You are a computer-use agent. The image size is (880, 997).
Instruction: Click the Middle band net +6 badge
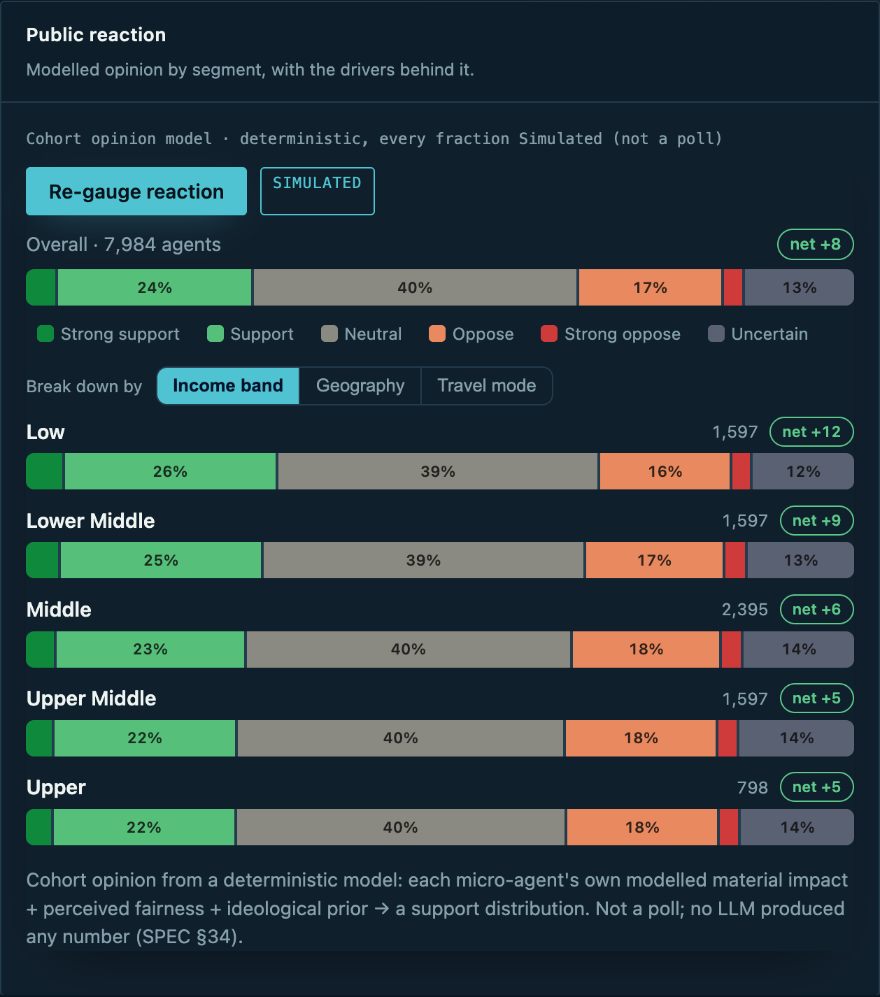click(x=817, y=609)
